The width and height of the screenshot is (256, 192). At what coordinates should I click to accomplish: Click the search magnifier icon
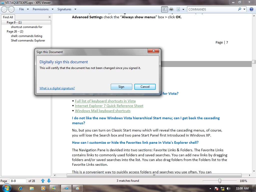coord(239,9)
